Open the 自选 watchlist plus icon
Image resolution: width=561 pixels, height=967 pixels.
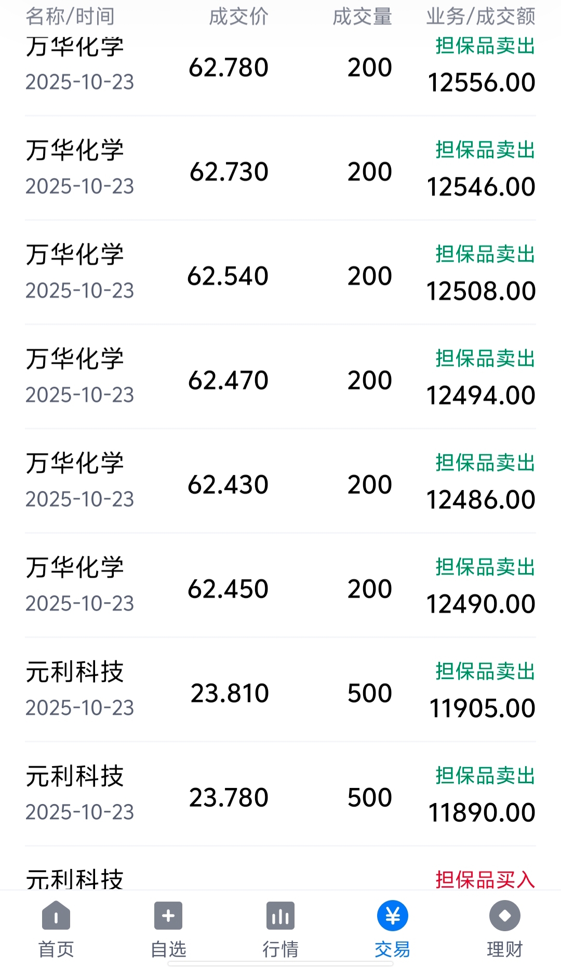168,916
